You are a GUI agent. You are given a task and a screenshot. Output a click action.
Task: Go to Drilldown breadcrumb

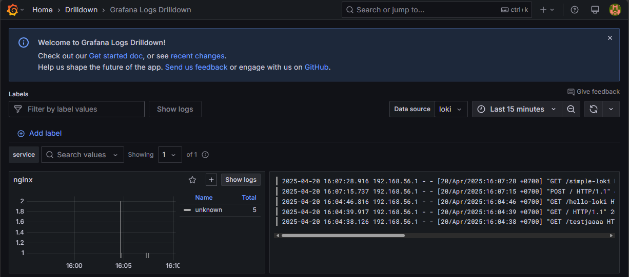81,10
